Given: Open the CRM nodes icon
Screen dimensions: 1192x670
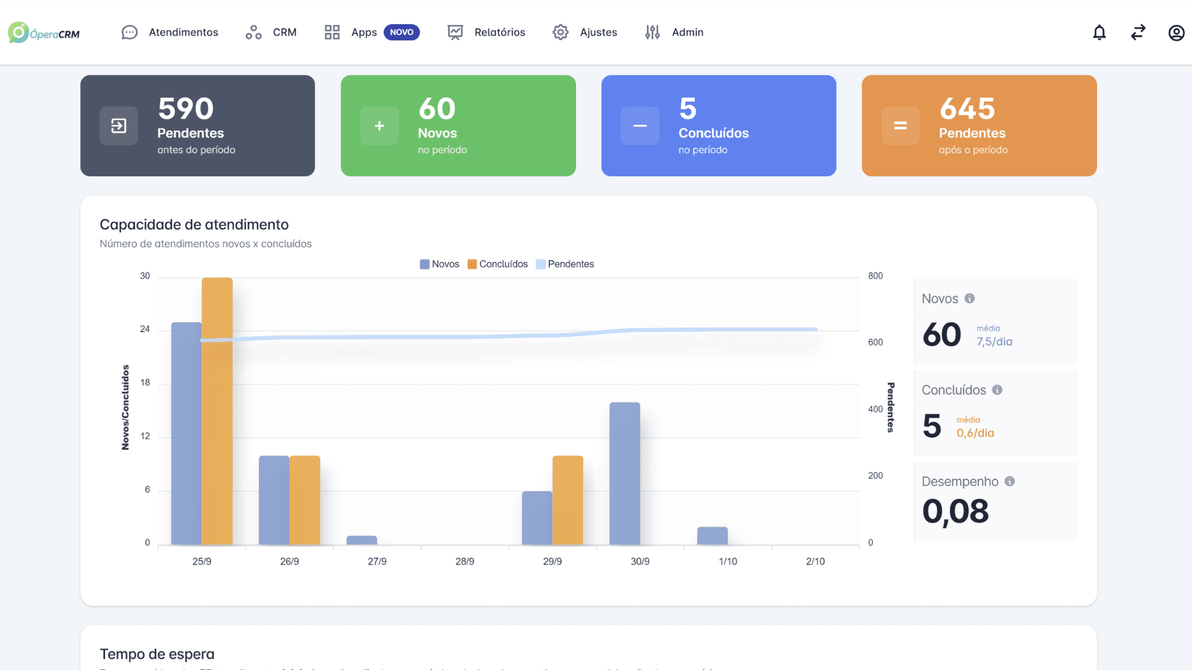Looking at the screenshot, I should point(253,32).
